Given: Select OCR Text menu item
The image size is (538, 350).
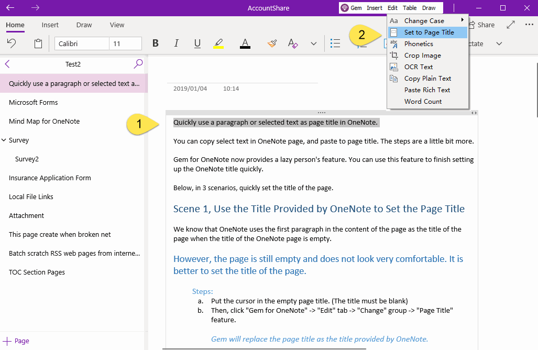Looking at the screenshot, I should [428, 67].
